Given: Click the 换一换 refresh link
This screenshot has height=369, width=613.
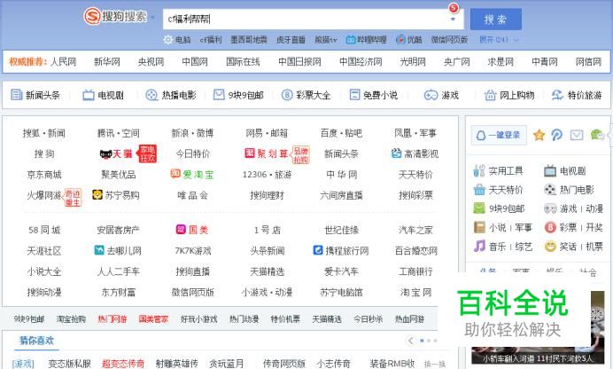Looking at the screenshot, I should (x=435, y=364).
